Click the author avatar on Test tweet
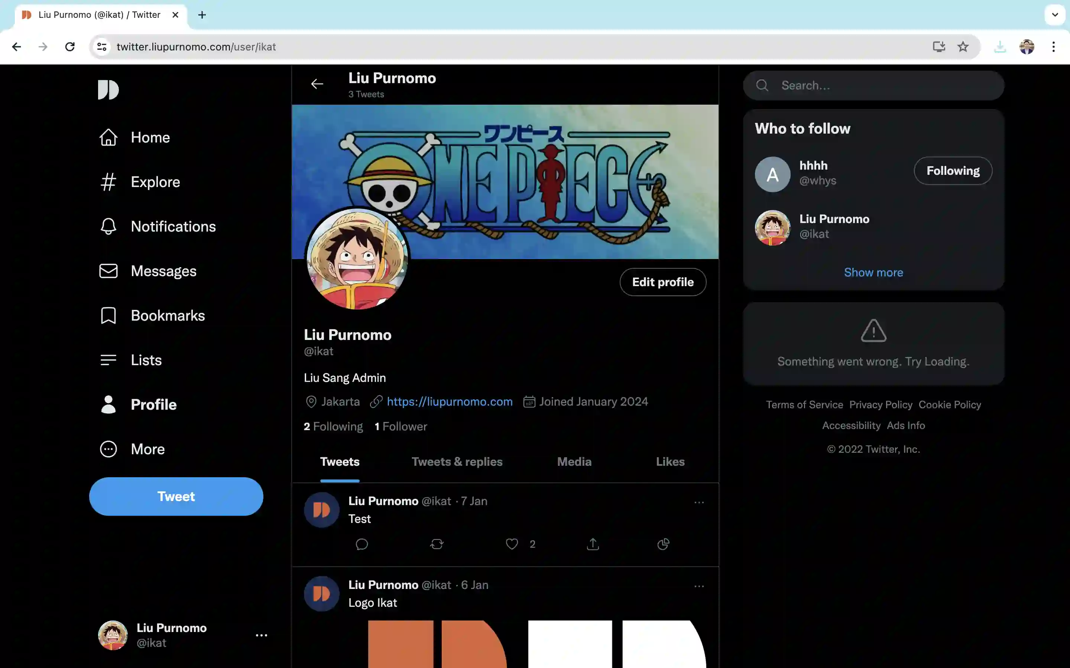The width and height of the screenshot is (1070, 668). [x=321, y=510]
